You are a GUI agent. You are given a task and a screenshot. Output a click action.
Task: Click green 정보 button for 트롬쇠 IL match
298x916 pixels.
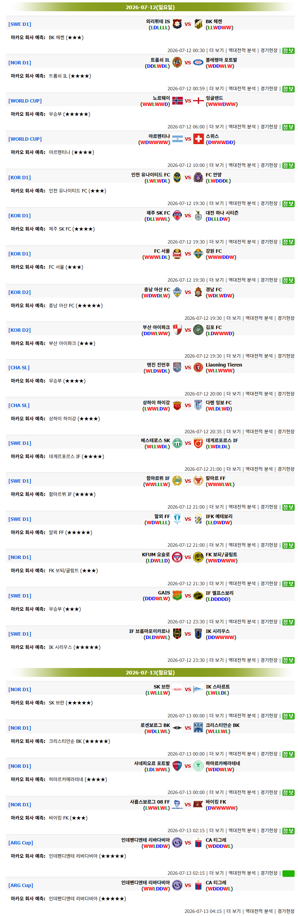tap(288, 89)
